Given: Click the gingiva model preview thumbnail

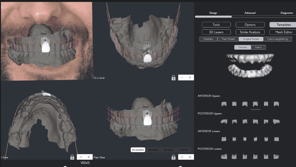Looking at the screenshot, I should (250, 65).
